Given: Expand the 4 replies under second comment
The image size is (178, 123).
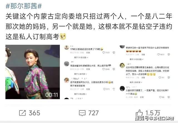Looking at the screenshot, I should (80, 74).
